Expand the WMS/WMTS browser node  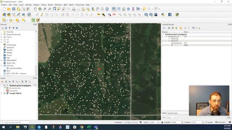pos(1,61)
